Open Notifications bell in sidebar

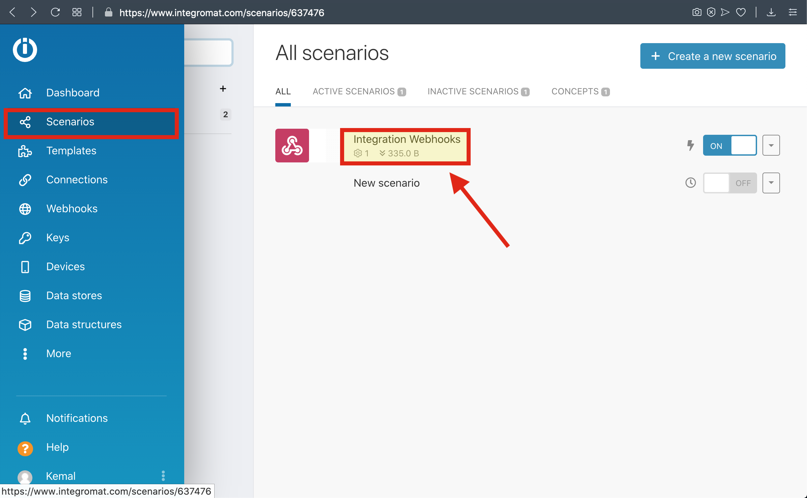25,418
